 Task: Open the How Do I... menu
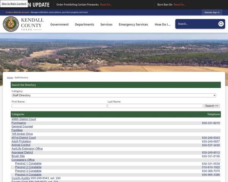point(163,24)
